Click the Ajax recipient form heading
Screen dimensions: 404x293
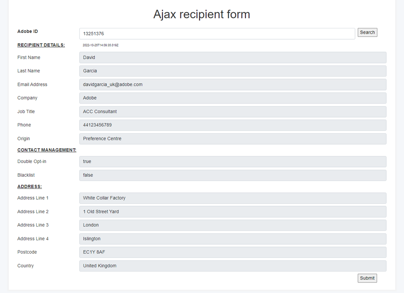pyautogui.click(x=201, y=14)
